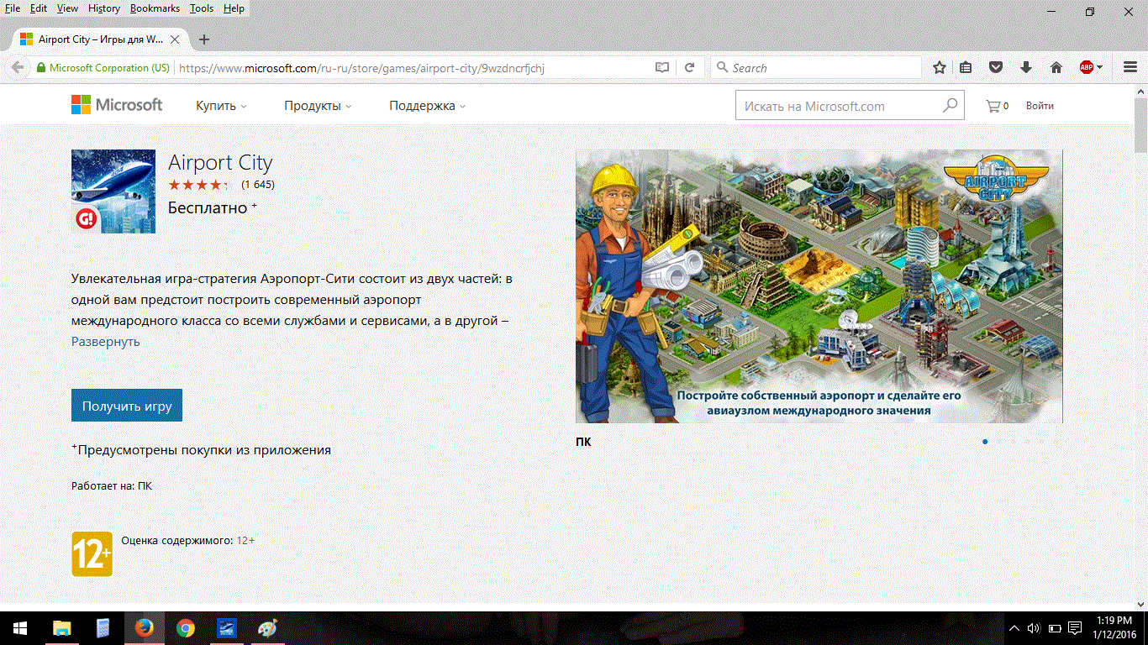The height and width of the screenshot is (645, 1148).
Task: Click the Firefox Search box
Action: tap(815, 68)
